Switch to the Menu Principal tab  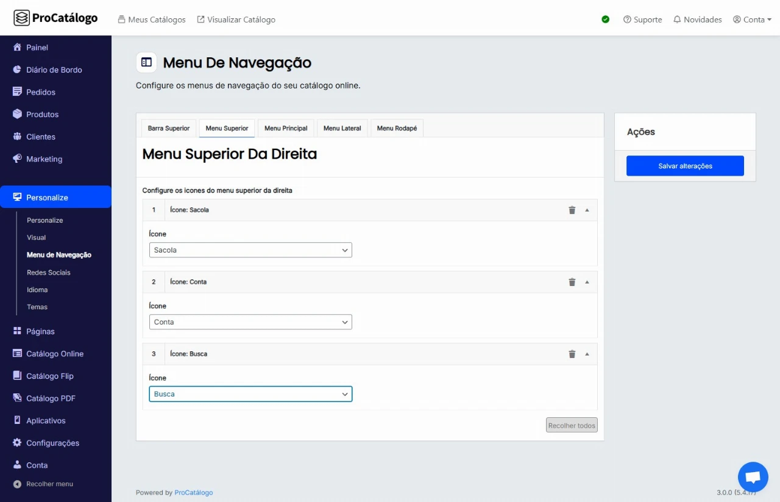(x=286, y=128)
